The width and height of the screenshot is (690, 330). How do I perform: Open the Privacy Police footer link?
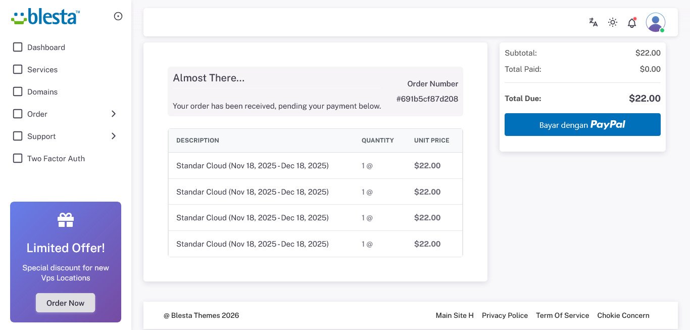(x=505, y=315)
